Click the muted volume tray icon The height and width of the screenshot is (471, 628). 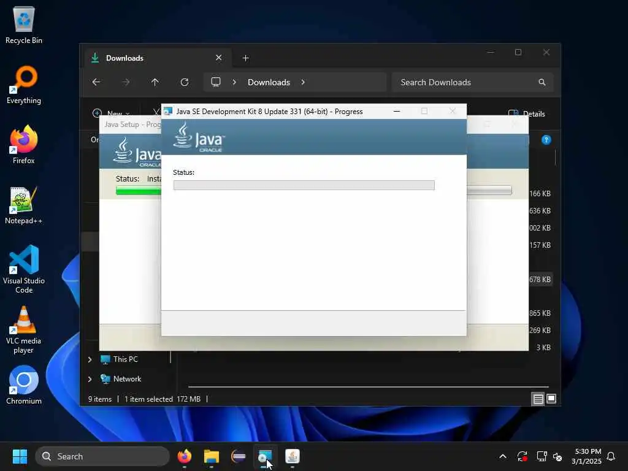[557, 456]
